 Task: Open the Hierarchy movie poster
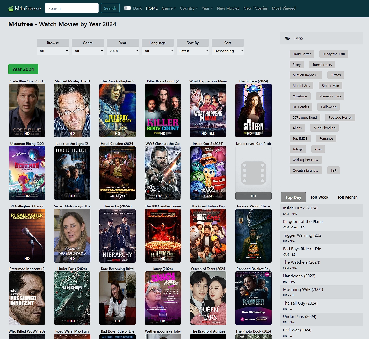click(117, 236)
